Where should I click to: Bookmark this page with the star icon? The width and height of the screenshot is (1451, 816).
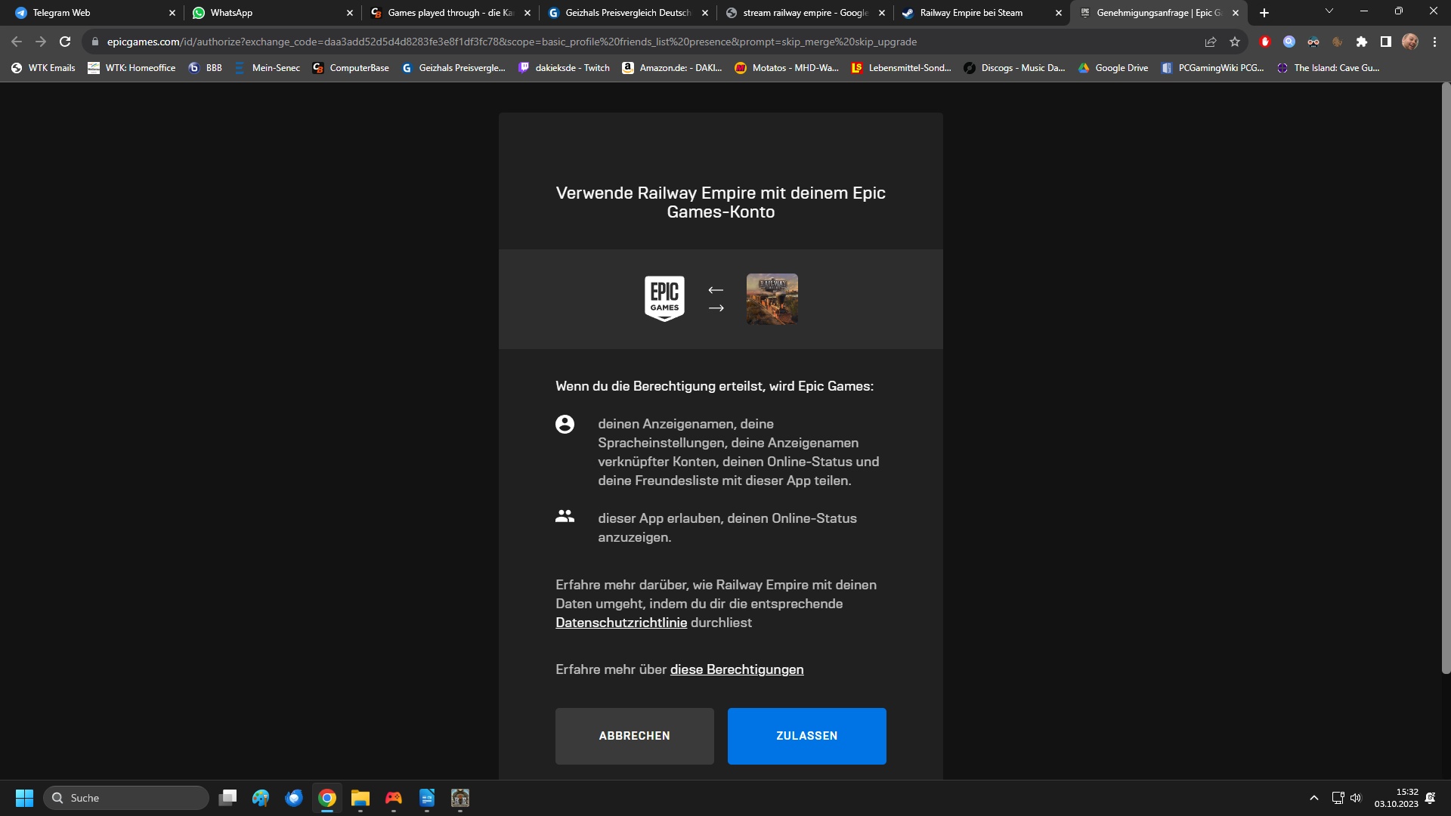click(1235, 42)
